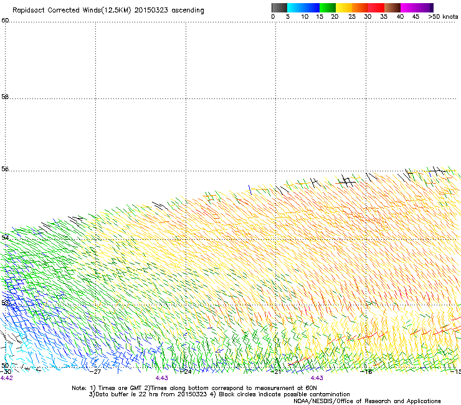Click the '-21' longitude axis label

(x=276, y=372)
